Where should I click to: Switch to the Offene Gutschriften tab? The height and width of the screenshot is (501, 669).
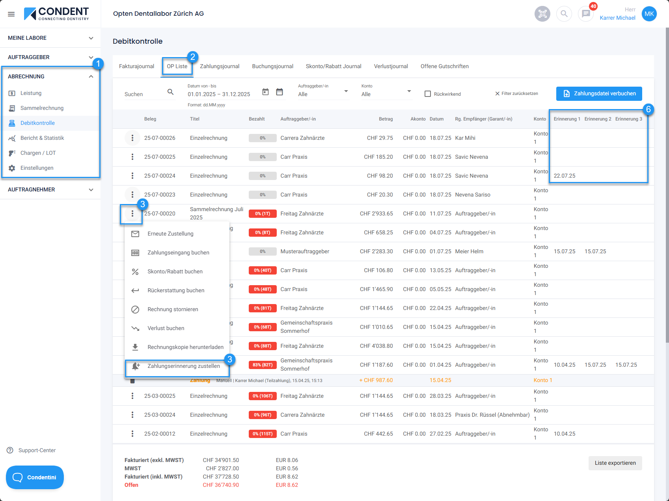[445, 66]
